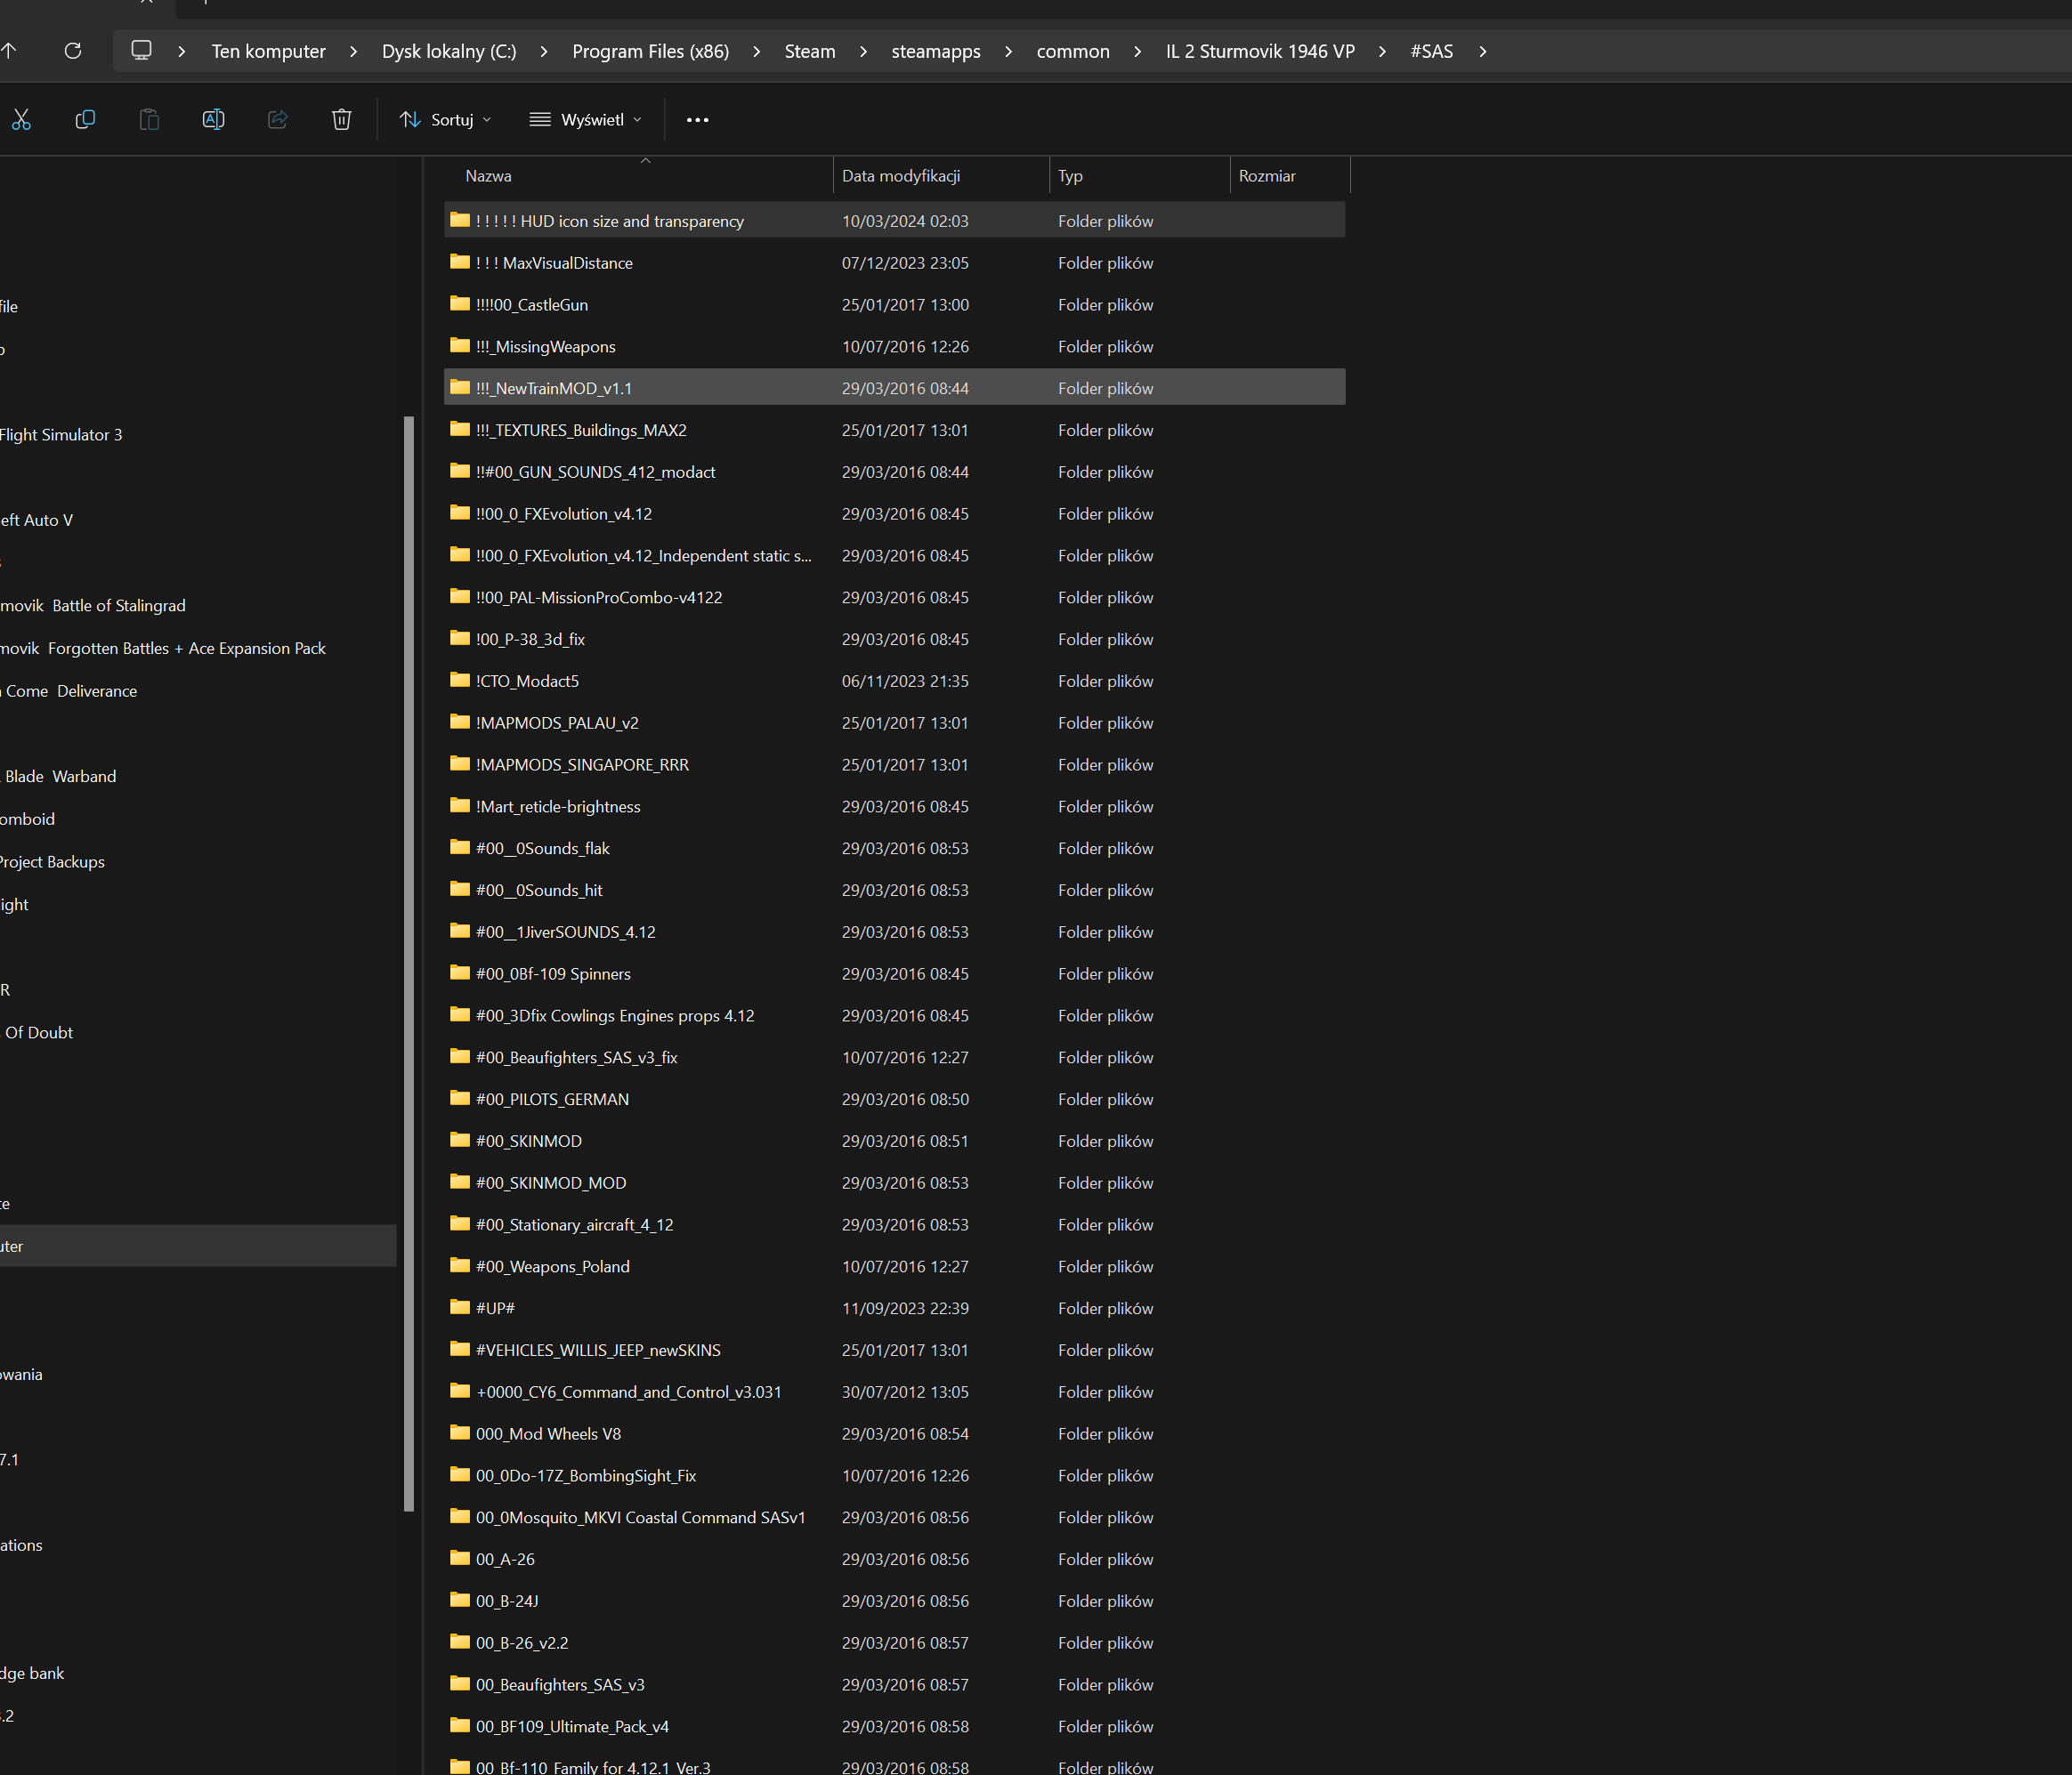
Task: Click the Refresh icon beside address bar
Action: click(73, 51)
